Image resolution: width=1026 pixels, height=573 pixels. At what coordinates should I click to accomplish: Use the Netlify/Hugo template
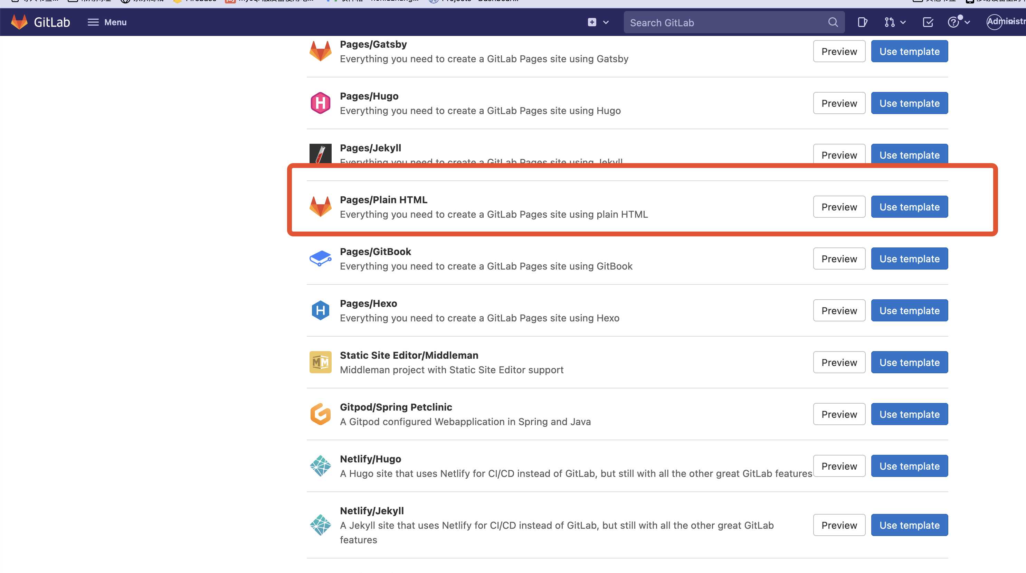tap(909, 466)
